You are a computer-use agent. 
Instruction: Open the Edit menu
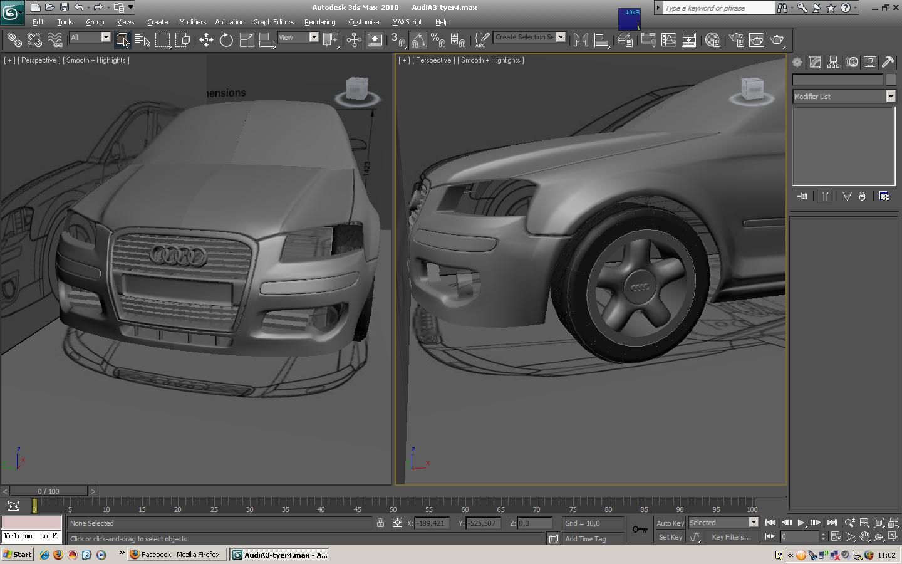click(38, 22)
